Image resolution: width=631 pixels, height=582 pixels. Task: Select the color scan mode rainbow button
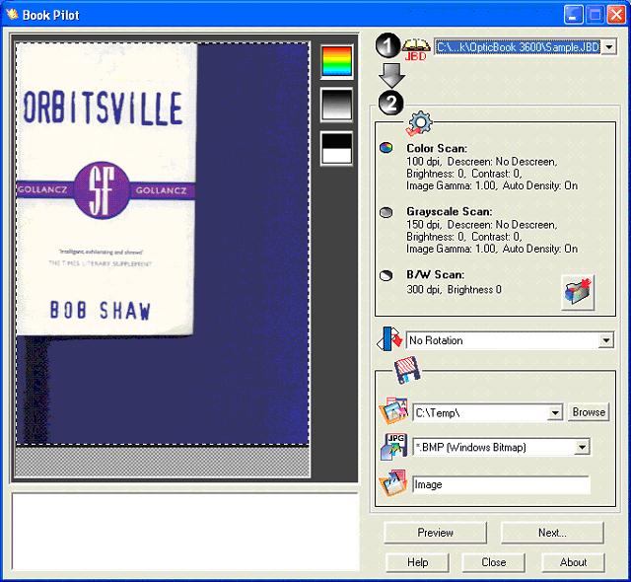337,61
